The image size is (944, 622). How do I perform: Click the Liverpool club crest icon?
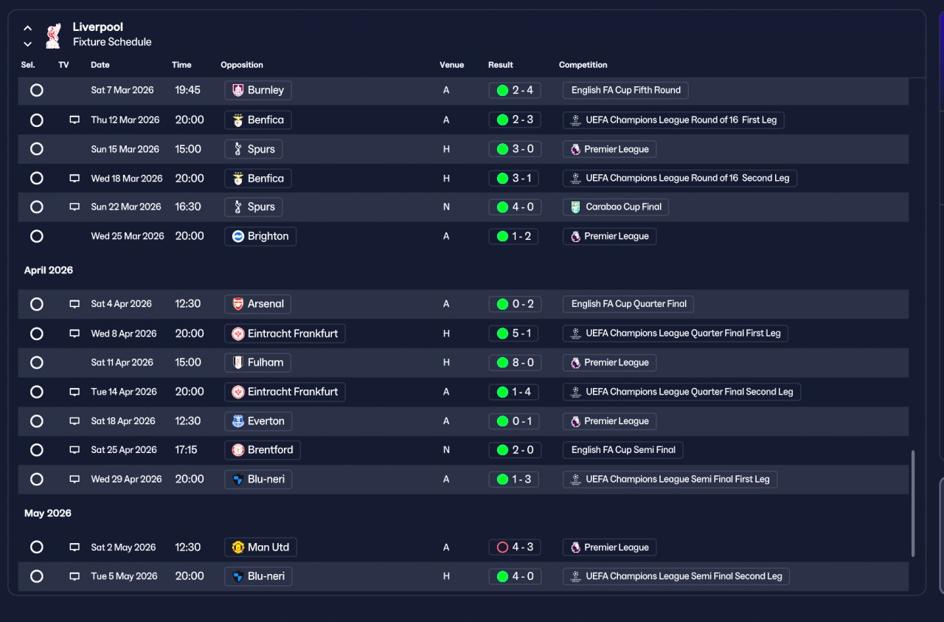[x=53, y=35]
